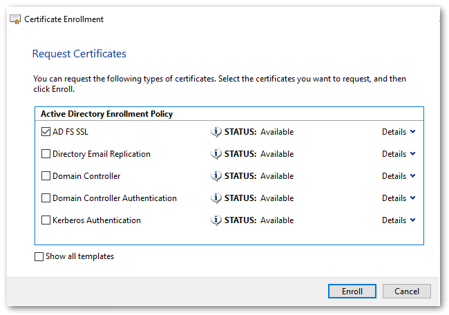Viewport: 449px width, 315px height.
Task: Click the Domain Controller status info icon
Action: [216, 176]
